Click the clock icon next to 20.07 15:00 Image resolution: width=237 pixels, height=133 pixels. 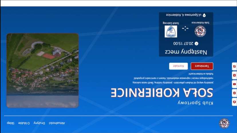point(196,44)
